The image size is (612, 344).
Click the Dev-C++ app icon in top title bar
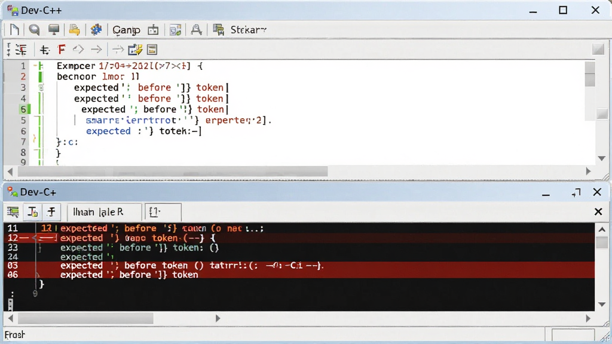(13, 11)
